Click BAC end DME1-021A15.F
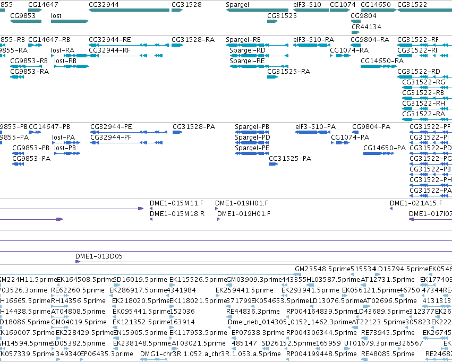This screenshot has height=362, width=452. pos(416,203)
